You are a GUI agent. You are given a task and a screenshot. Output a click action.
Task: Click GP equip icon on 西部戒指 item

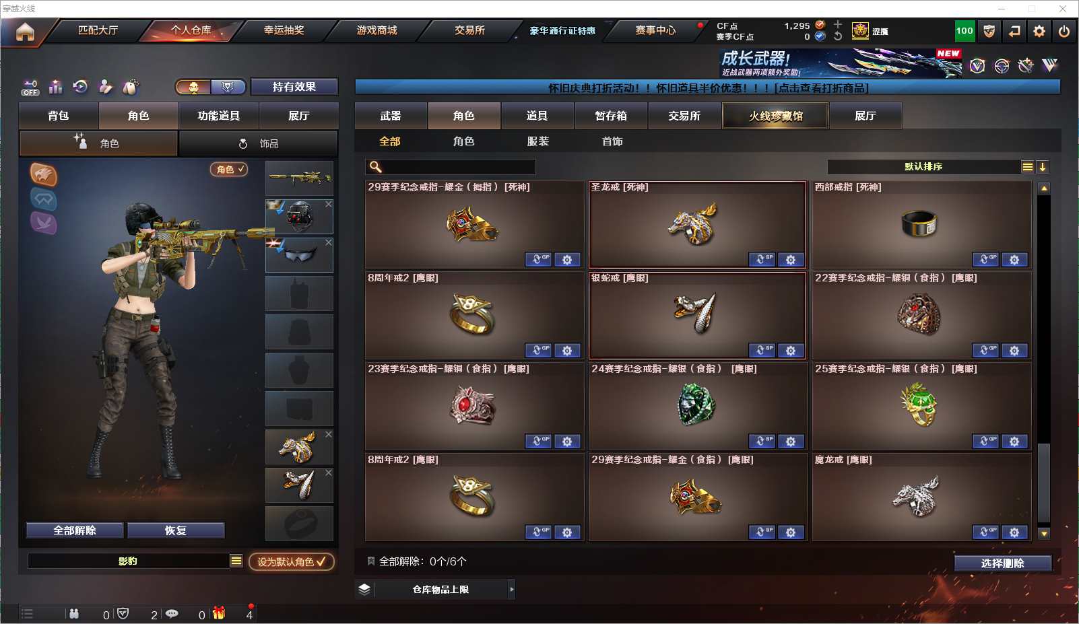(985, 260)
